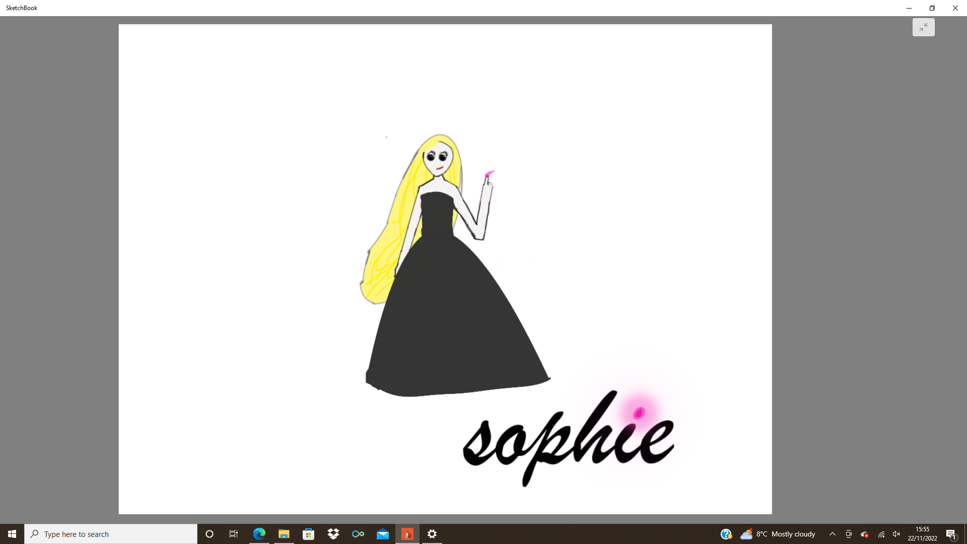This screenshot has width=967, height=544.
Task: Open File Explorer from the taskbar
Action: point(284,534)
